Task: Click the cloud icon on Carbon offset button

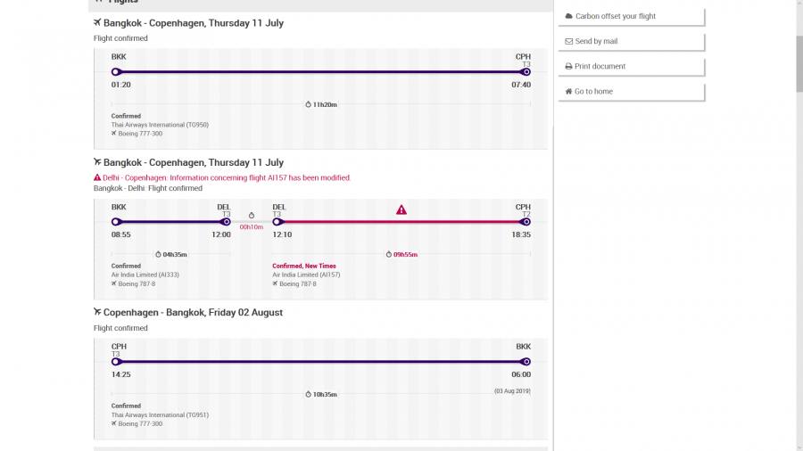Action: coord(569,16)
